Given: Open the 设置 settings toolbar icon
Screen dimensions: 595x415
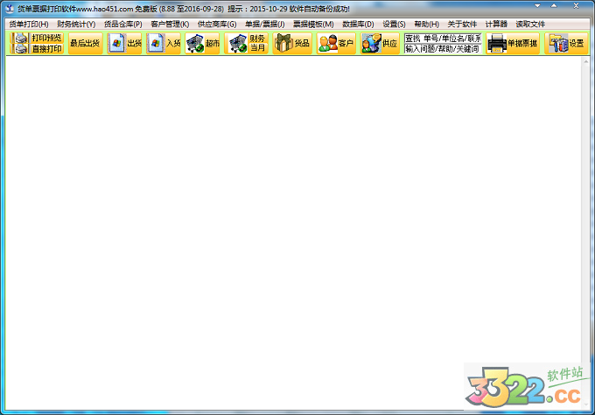Looking at the screenshot, I should click(566, 43).
